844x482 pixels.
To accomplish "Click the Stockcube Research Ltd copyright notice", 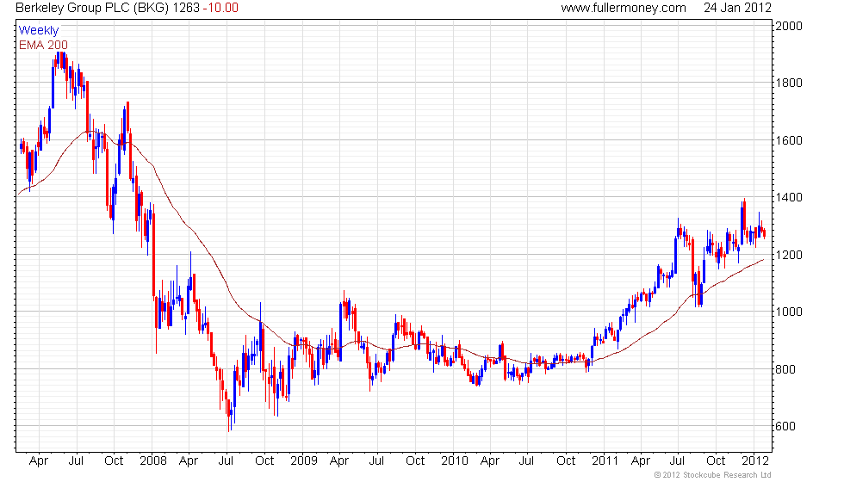I will pos(713,475).
